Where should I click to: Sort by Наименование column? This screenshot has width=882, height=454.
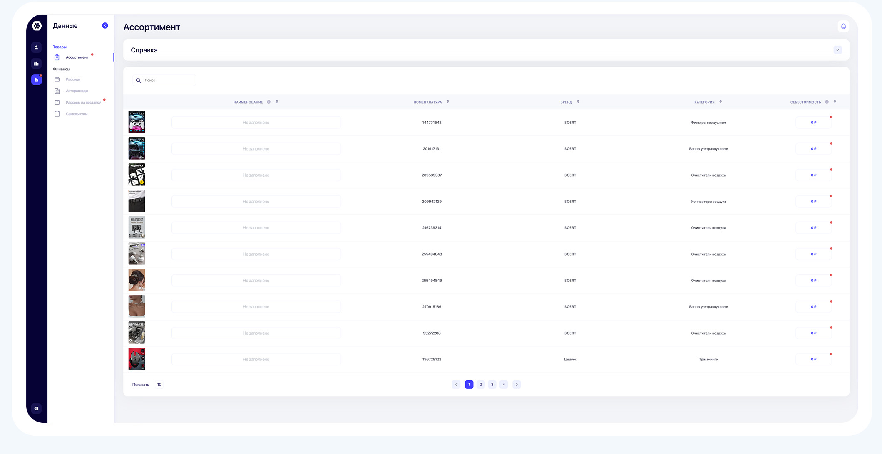click(x=277, y=101)
